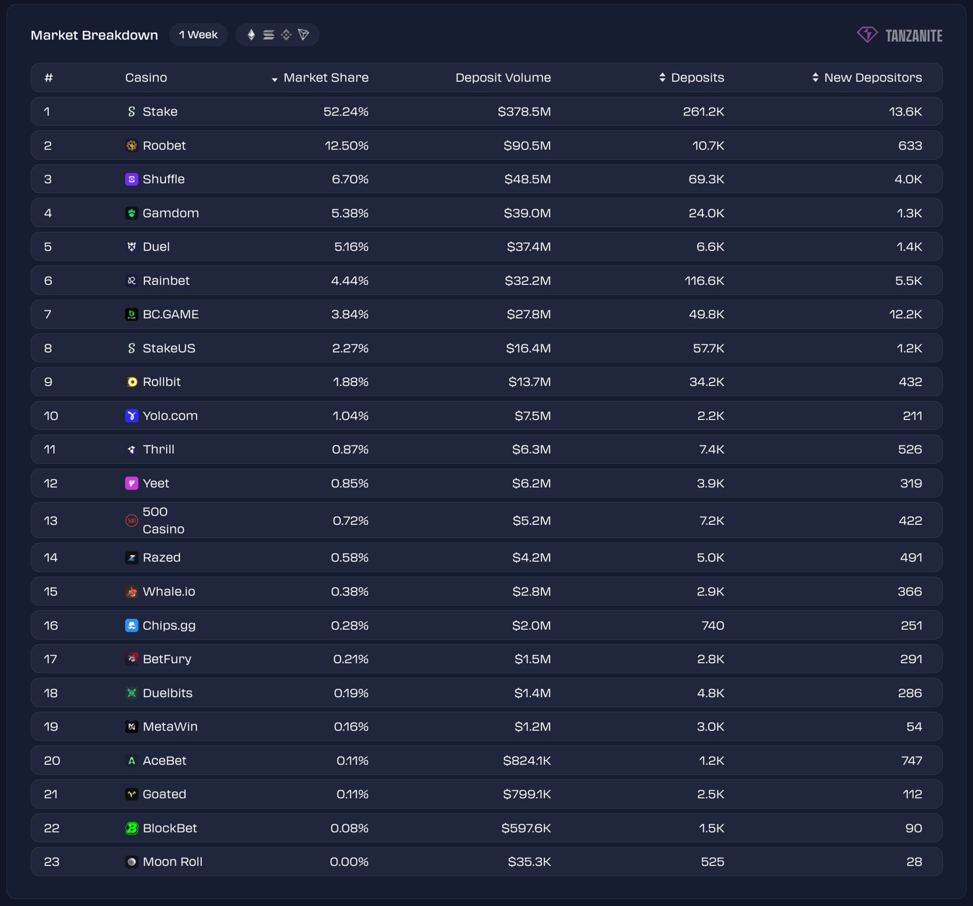Select the Moon Roll table row
This screenshot has width=973, height=906.
[x=486, y=862]
